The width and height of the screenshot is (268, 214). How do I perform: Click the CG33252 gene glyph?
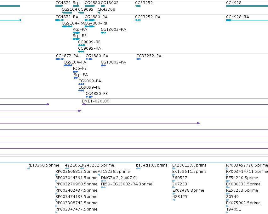(x=138, y=6)
